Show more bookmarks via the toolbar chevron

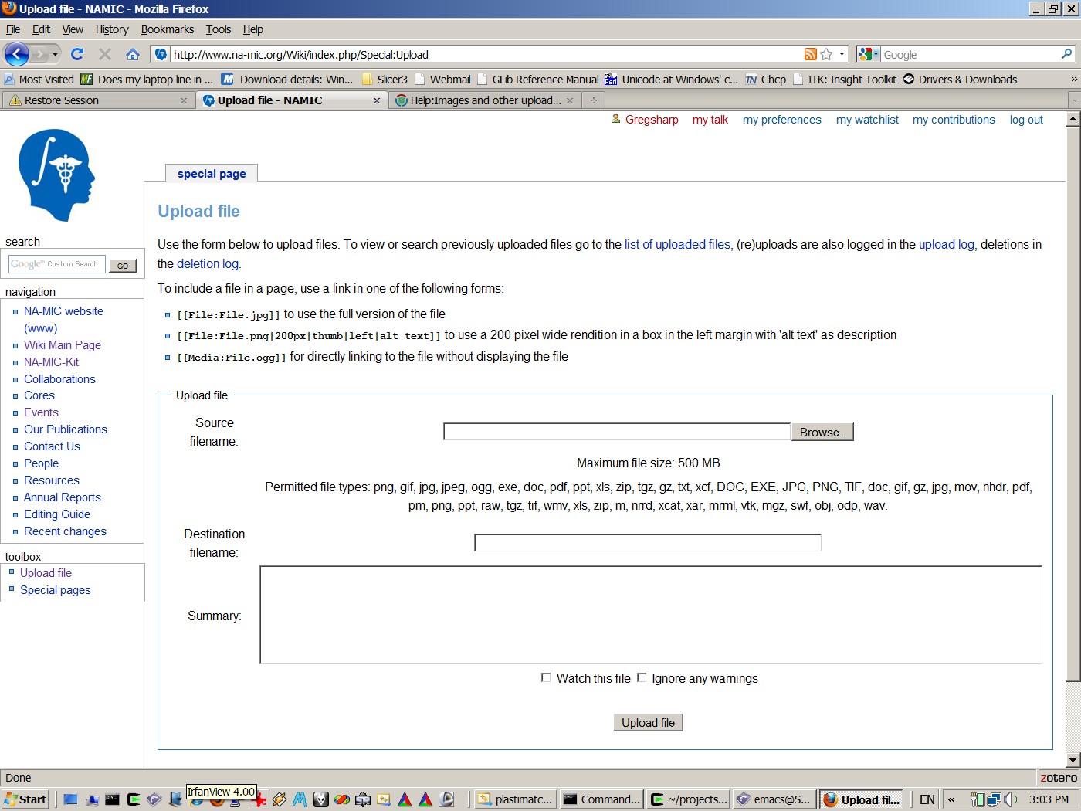pyautogui.click(x=1073, y=80)
